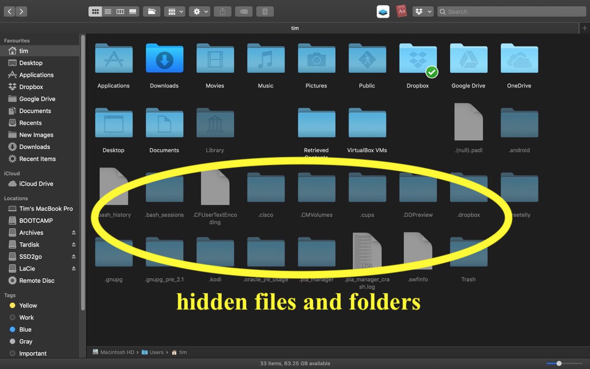Click in the Search field
Image resolution: width=590 pixels, height=369 pixels.
click(x=513, y=11)
